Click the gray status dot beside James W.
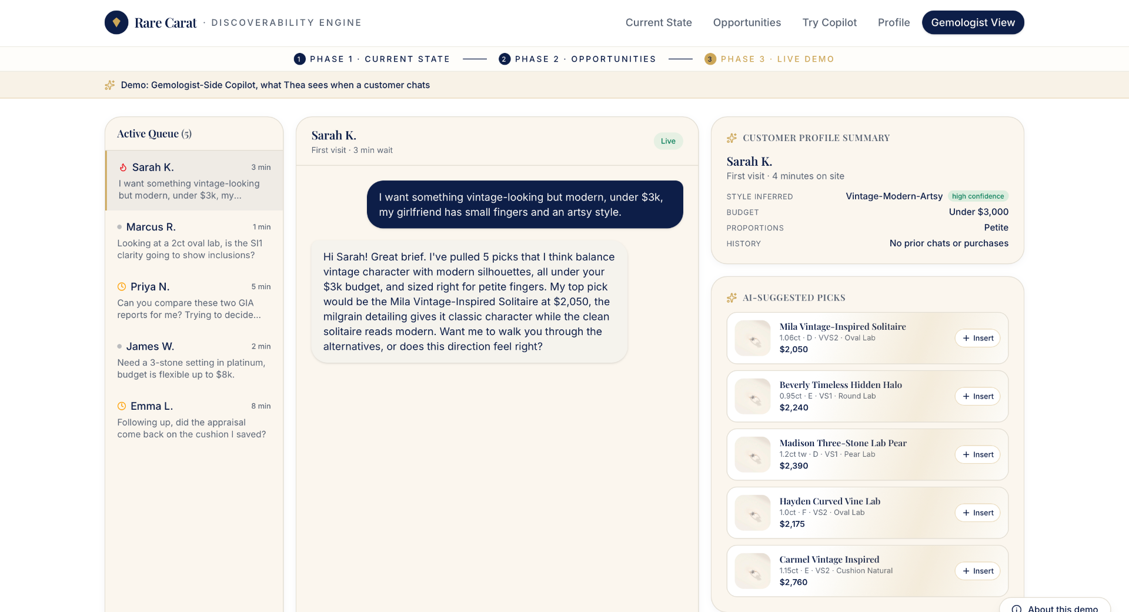This screenshot has height=612, width=1129. pyautogui.click(x=119, y=346)
